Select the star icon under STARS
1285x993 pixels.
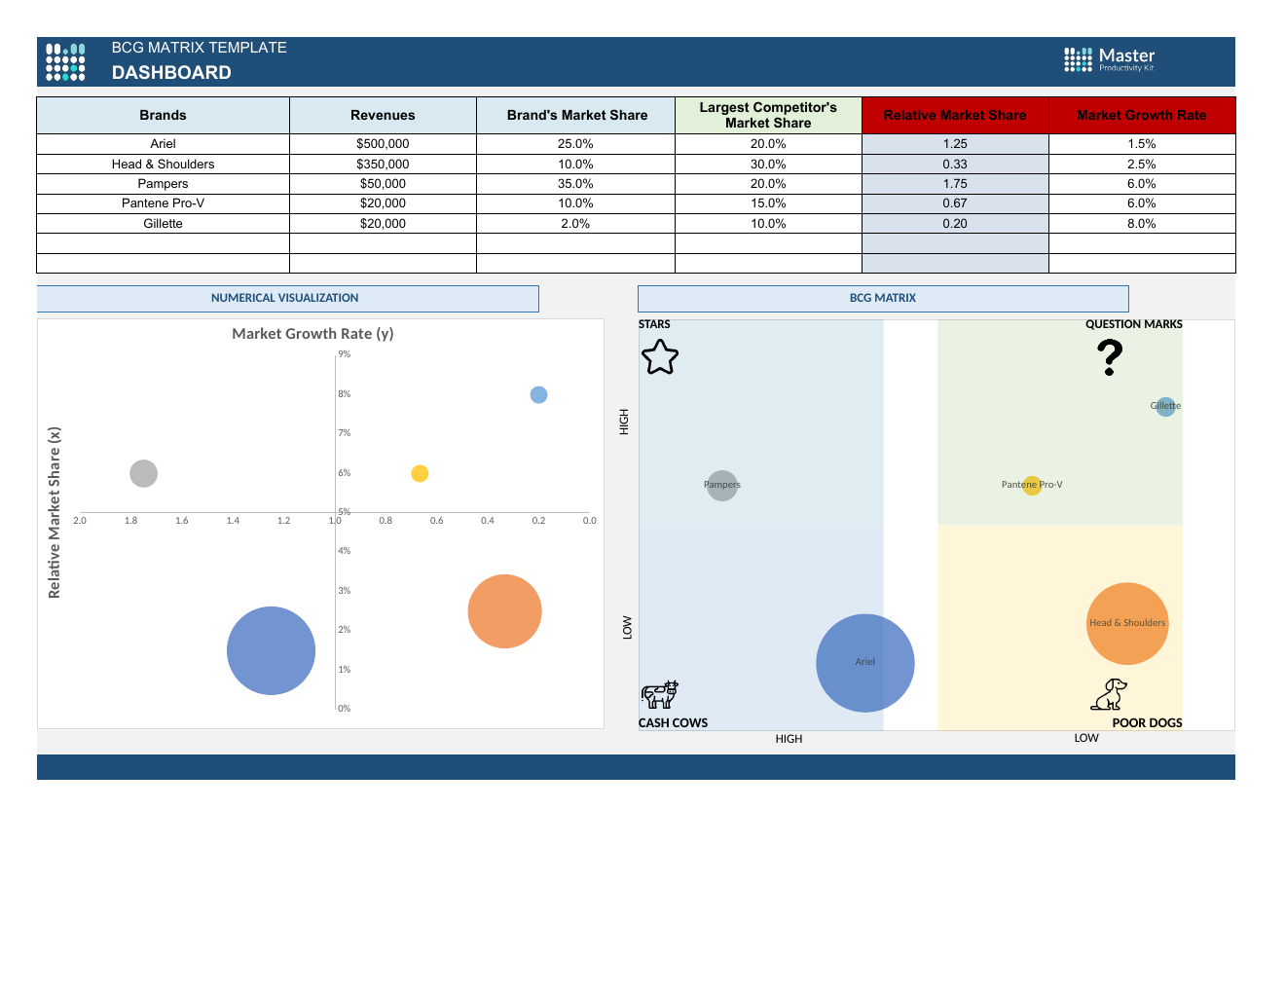(660, 357)
